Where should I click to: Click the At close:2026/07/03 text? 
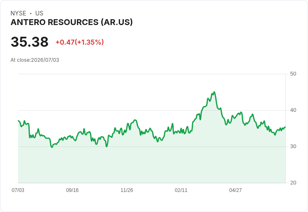pyautogui.click(x=35, y=60)
